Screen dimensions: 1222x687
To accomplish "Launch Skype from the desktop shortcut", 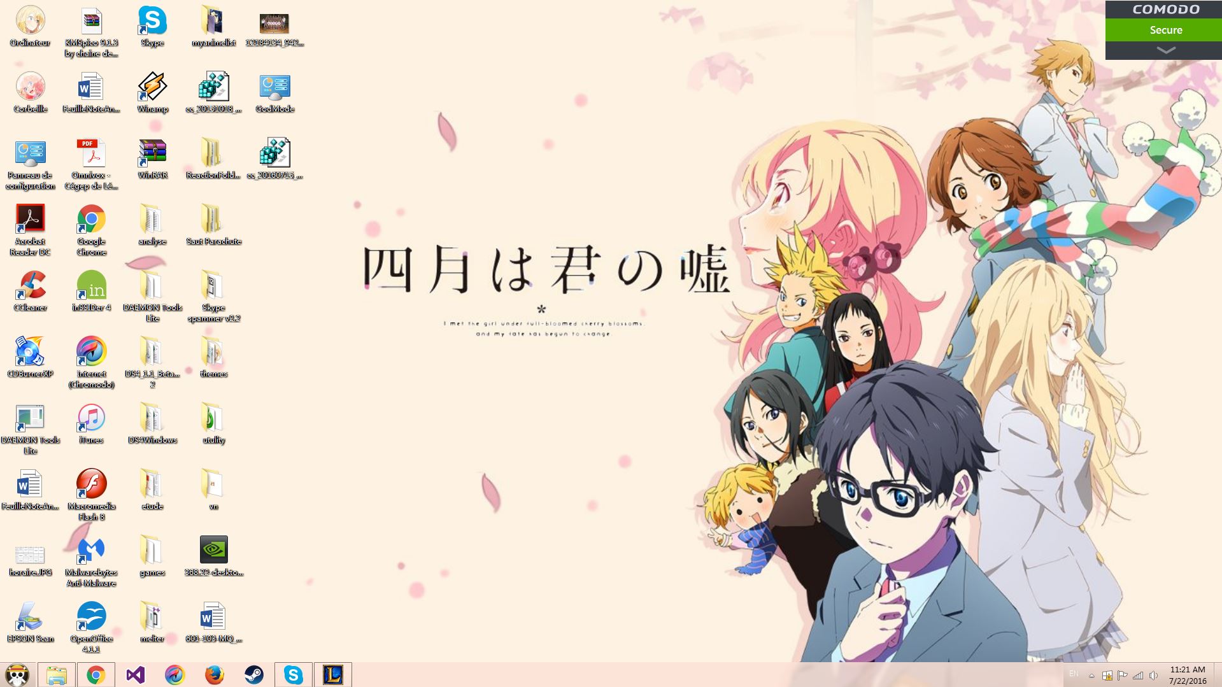I will pos(152,27).
